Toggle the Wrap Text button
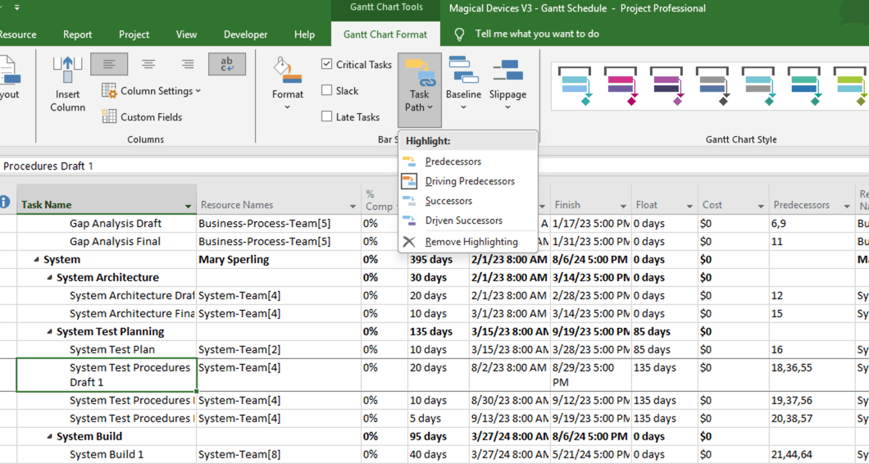 click(x=226, y=64)
